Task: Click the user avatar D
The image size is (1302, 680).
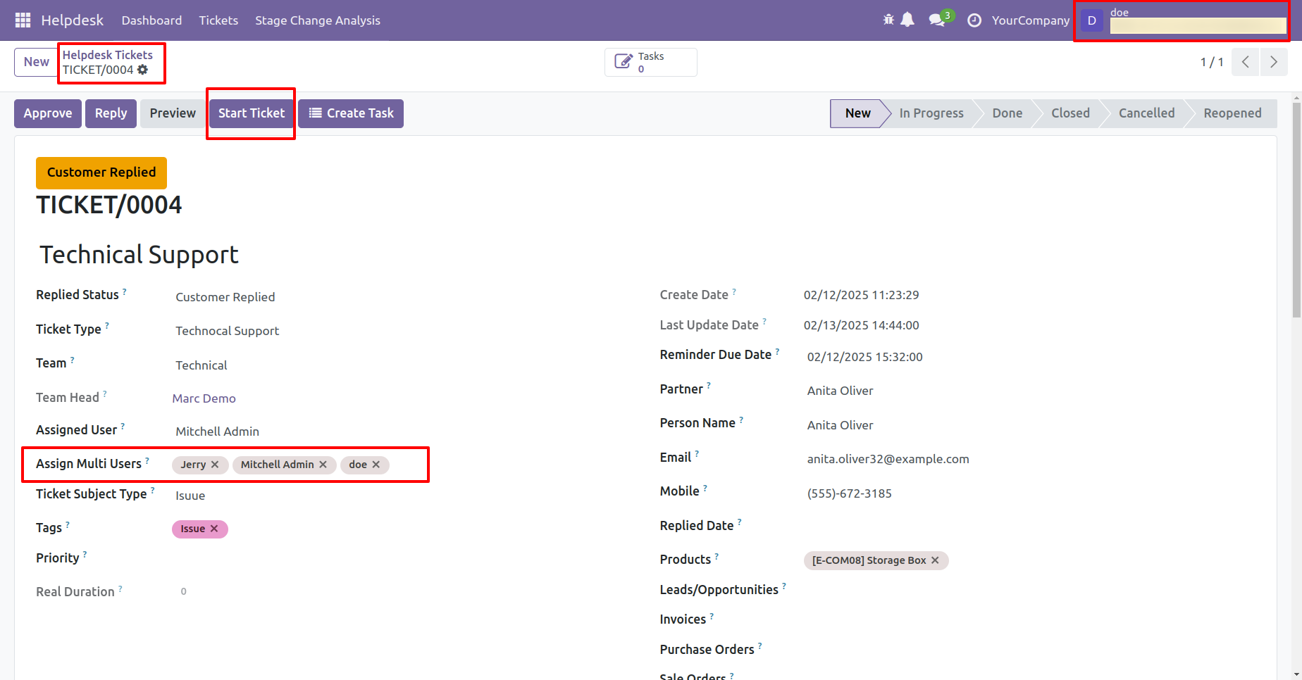Action: [x=1092, y=20]
